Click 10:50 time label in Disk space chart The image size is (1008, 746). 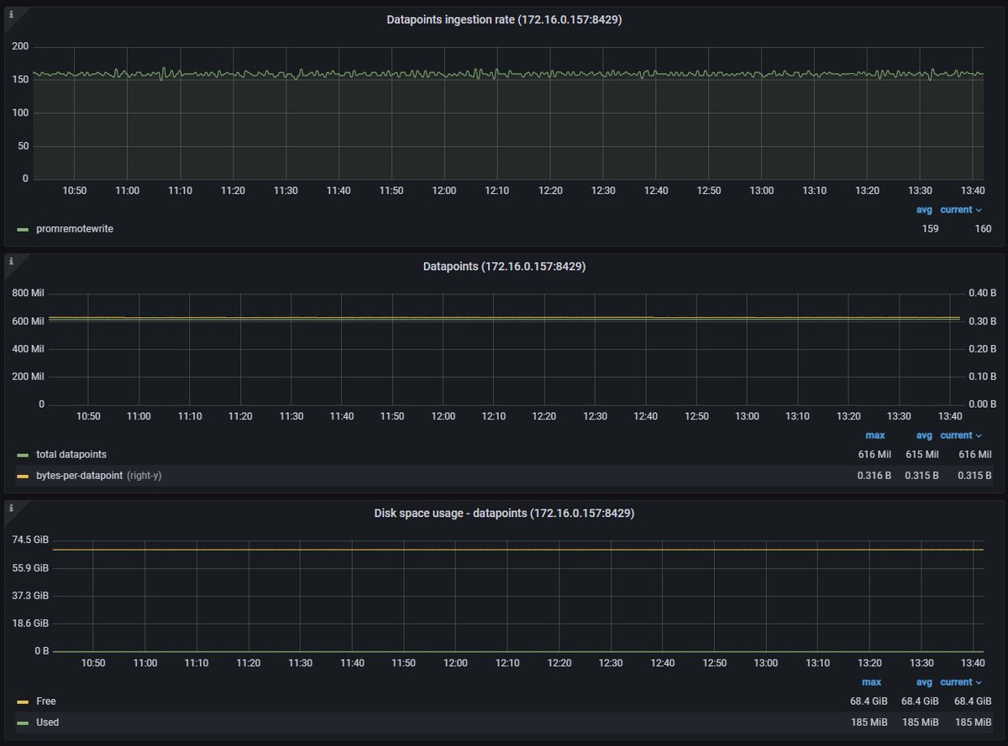click(x=93, y=663)
